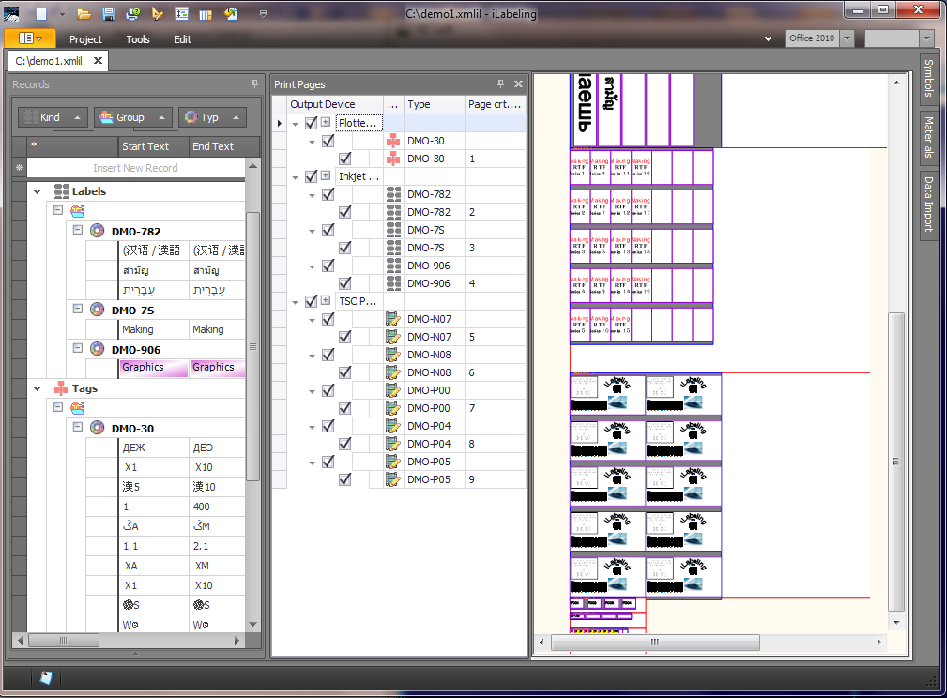Click the group icon under Tags
The height and width of the screenshot is (698, 947).
coord(77,408)
